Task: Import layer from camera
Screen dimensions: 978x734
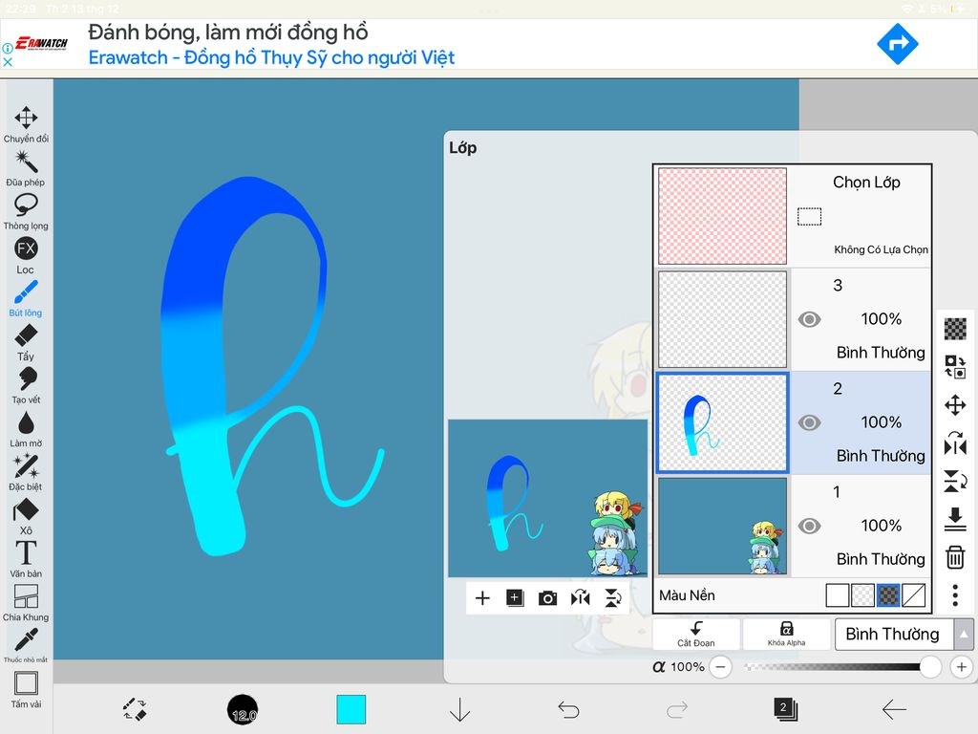Action: 547,598
